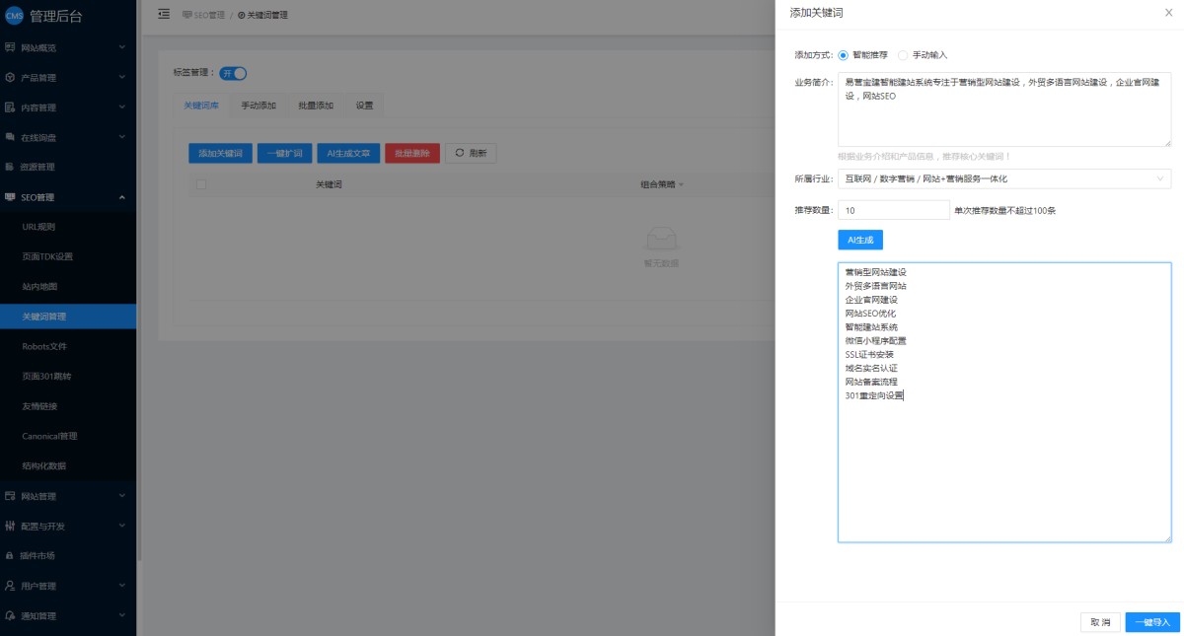The image size is (1184, 636).
Task: Click the 刷新 refresh icon button
Action: [471, 154]
